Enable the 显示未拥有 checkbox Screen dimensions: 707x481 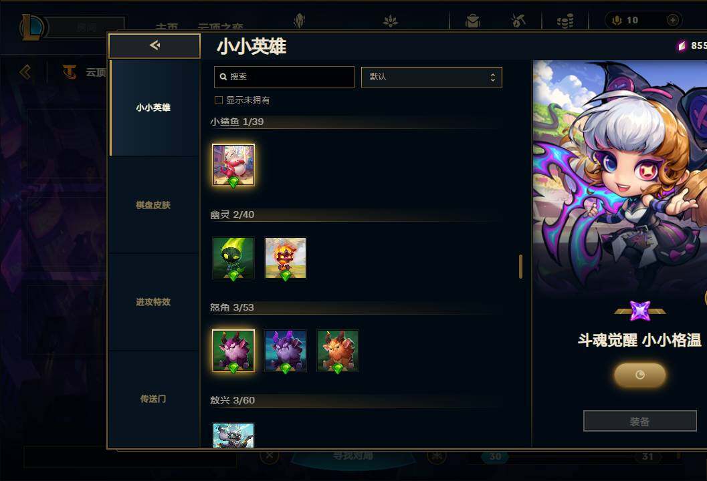219,100
